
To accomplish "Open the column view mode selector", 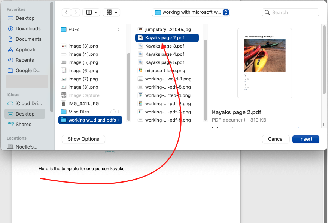I will click(x=91, y=12).
